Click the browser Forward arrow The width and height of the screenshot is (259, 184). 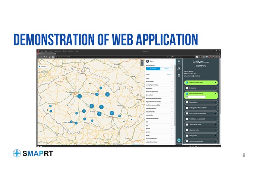[41, 57]
